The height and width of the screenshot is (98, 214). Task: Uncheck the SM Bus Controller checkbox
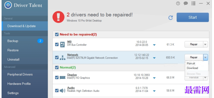(57, 44)
